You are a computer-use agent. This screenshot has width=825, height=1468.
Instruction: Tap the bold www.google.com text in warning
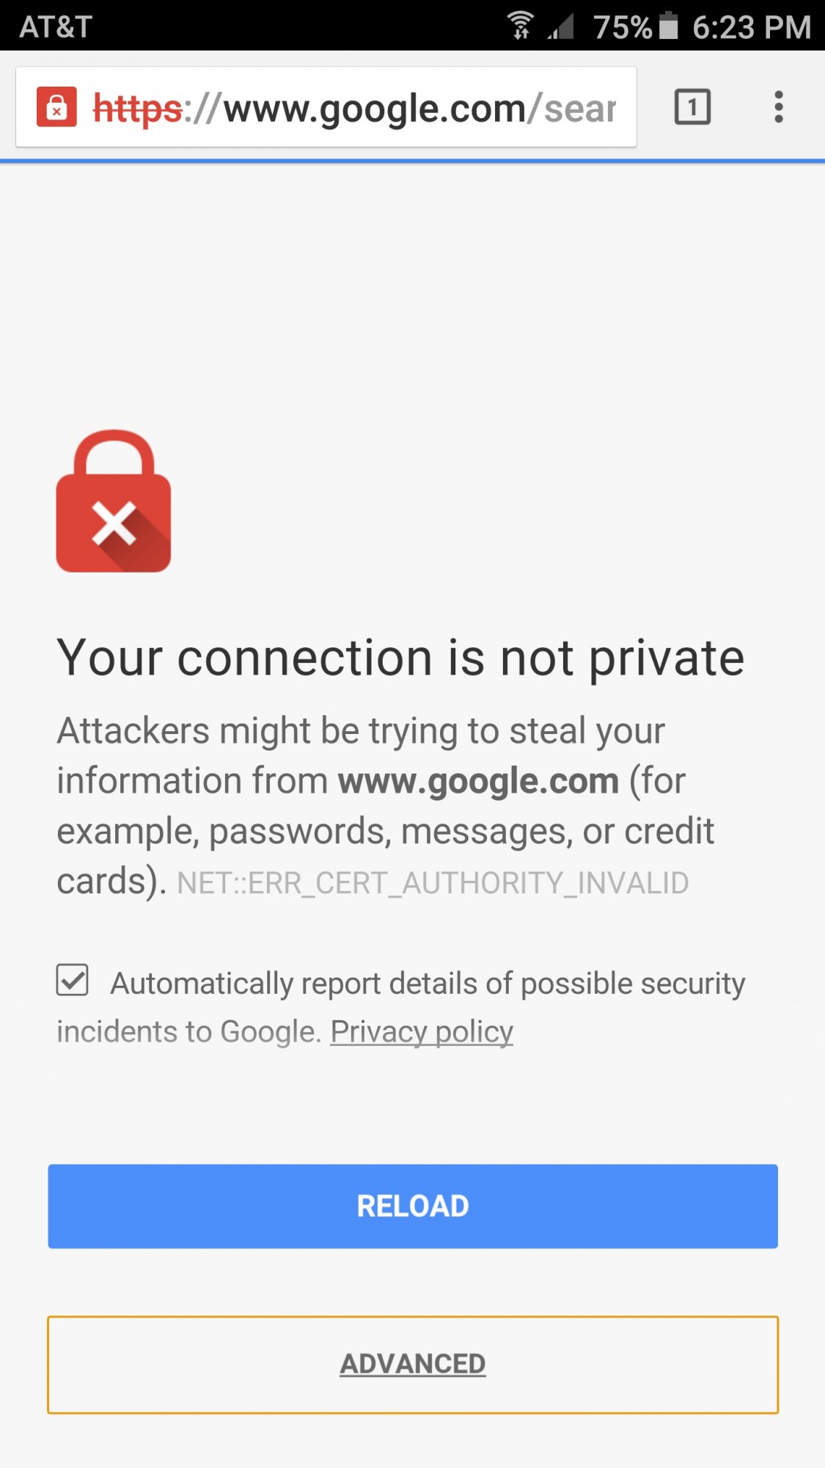[x=479, y=781]
